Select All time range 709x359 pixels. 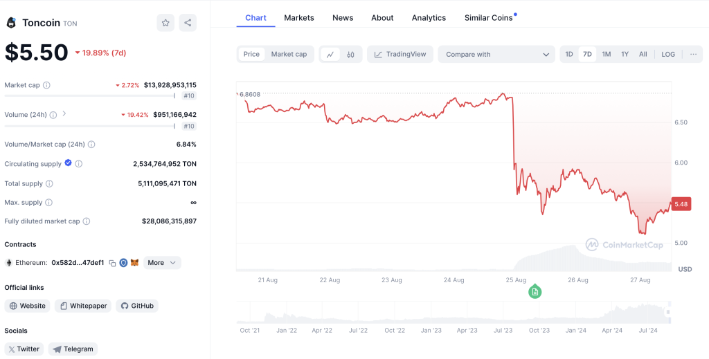pos(643,54)
